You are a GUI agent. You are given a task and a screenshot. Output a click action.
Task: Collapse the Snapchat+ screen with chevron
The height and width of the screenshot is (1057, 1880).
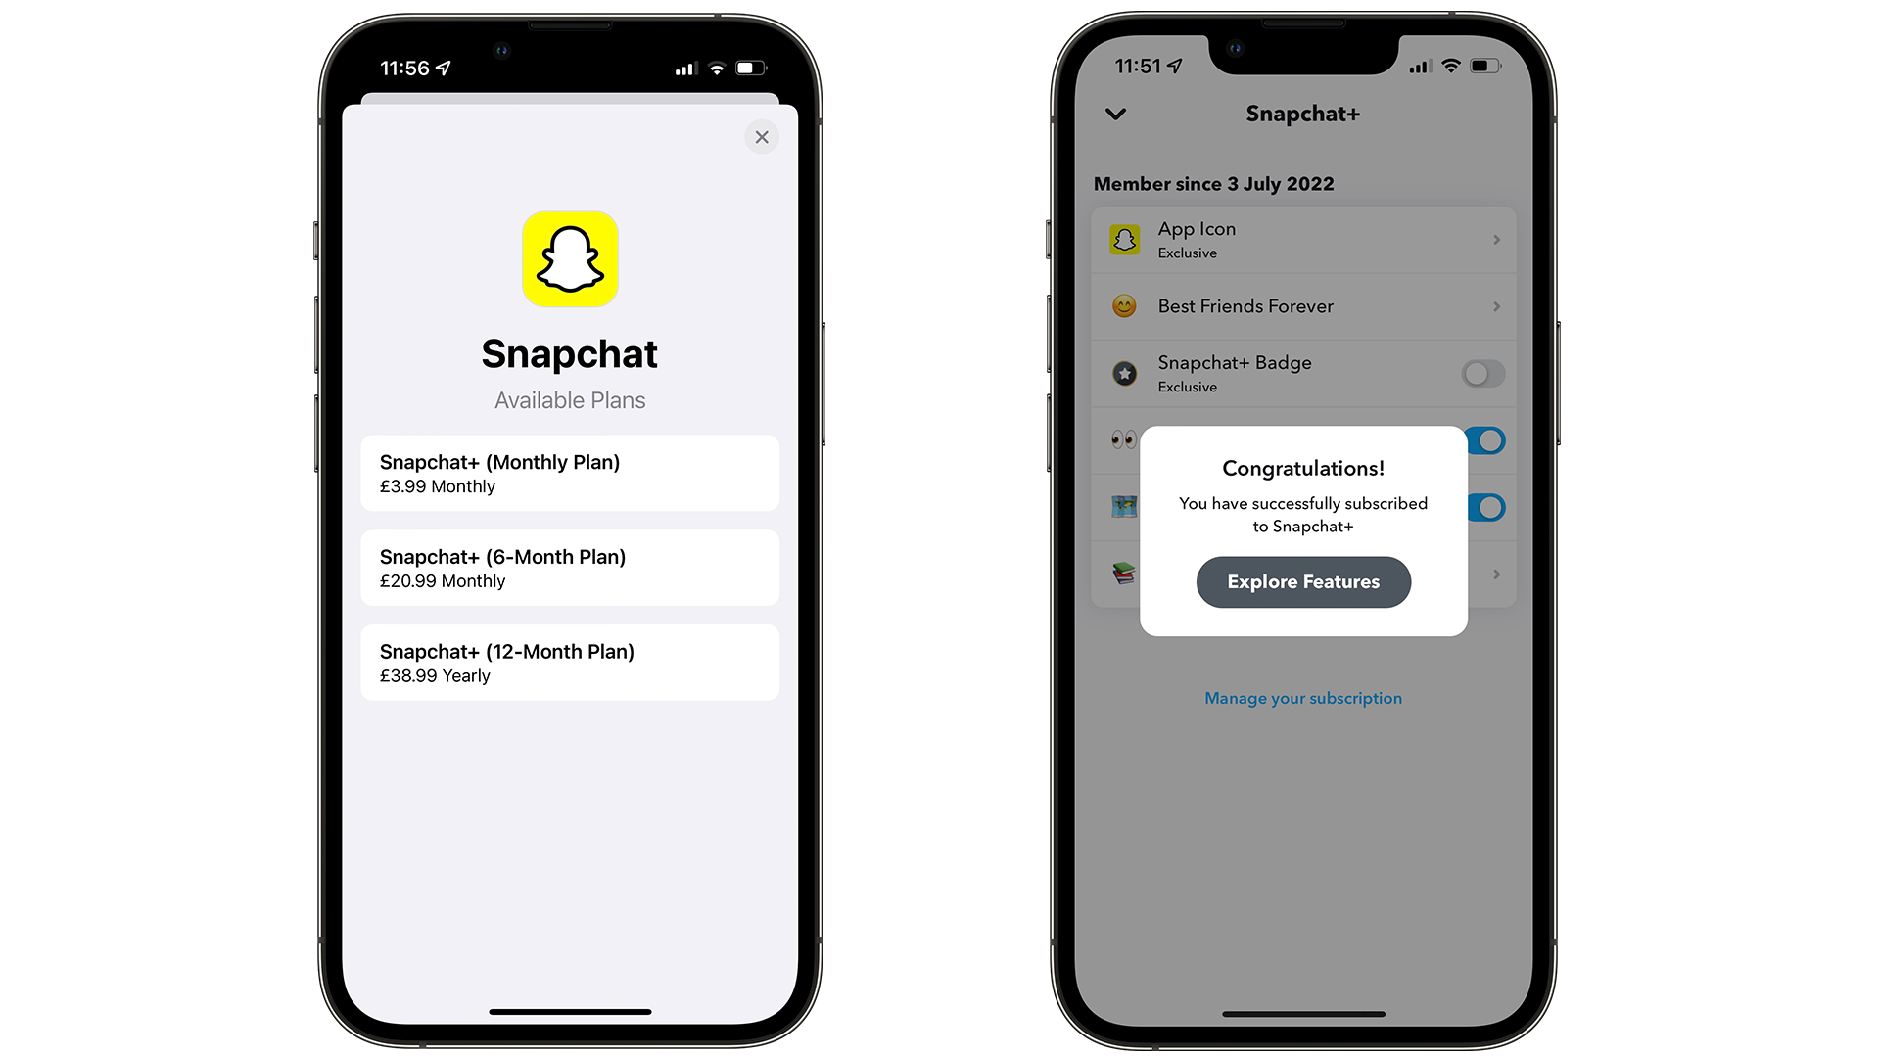tap(1113, 115)
